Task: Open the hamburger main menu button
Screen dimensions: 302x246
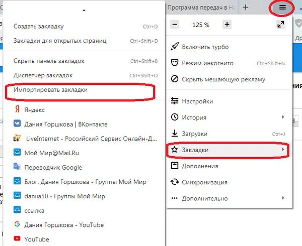Action: (282, 8)
